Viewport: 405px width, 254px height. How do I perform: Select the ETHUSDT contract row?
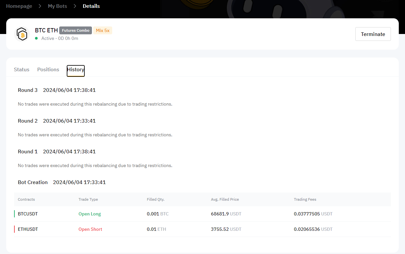(x=28, y=229)
